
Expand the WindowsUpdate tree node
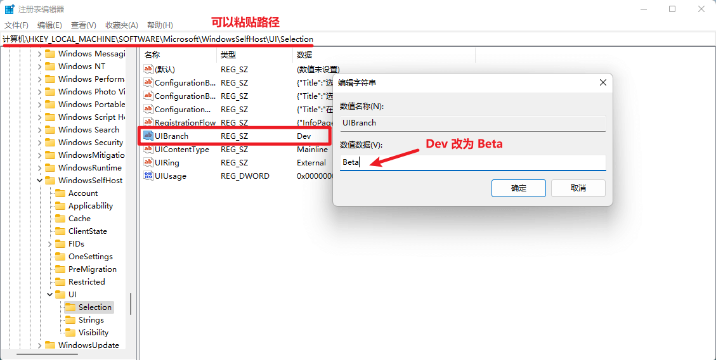click(40, 345)
